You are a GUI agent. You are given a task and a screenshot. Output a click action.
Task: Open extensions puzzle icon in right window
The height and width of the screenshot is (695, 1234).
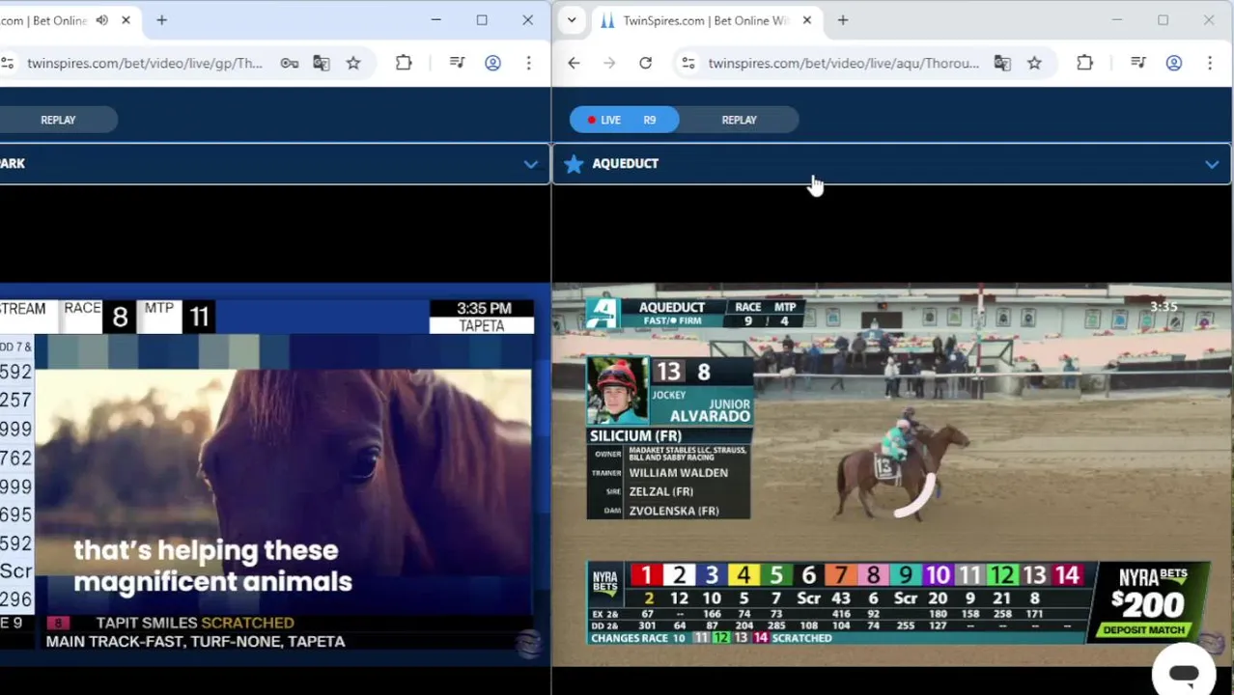pos(1084,63)
